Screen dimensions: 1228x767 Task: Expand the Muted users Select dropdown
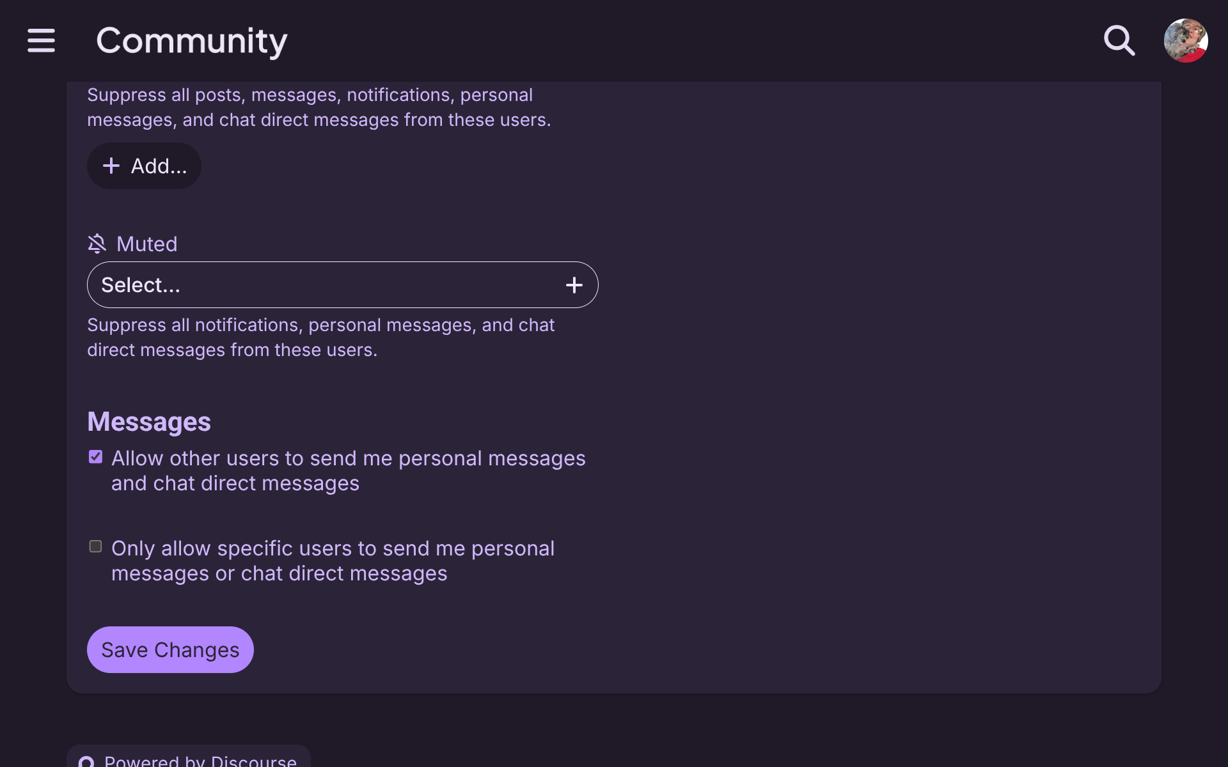[x=343, y=285]
